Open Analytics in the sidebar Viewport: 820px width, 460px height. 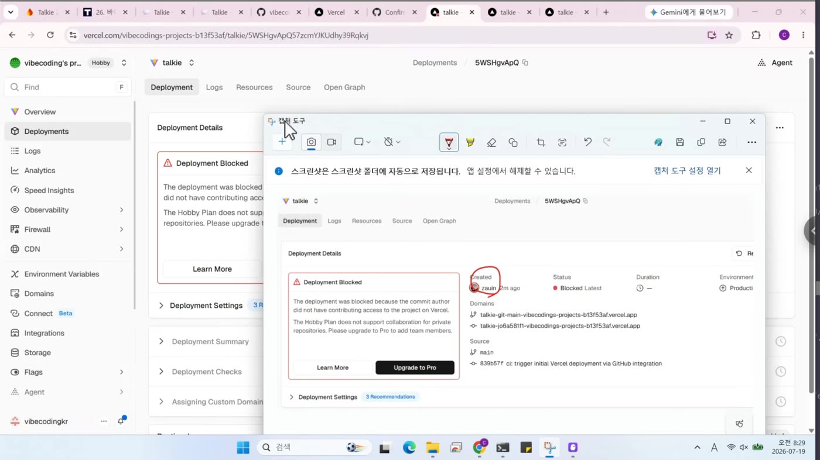tap(68, 170)
